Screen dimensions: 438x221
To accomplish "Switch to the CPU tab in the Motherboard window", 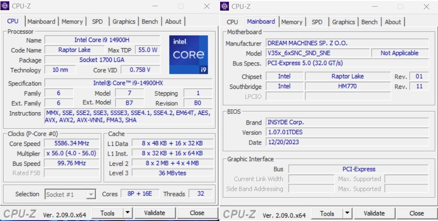I will tap(232, 22).
